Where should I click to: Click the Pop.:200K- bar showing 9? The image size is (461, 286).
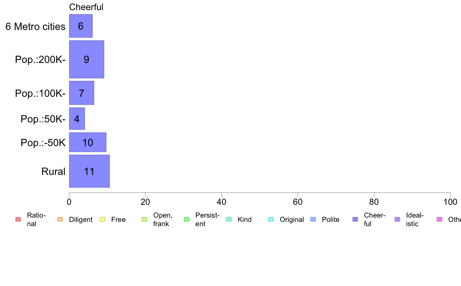pyautogui.click(x=87, y=59)
